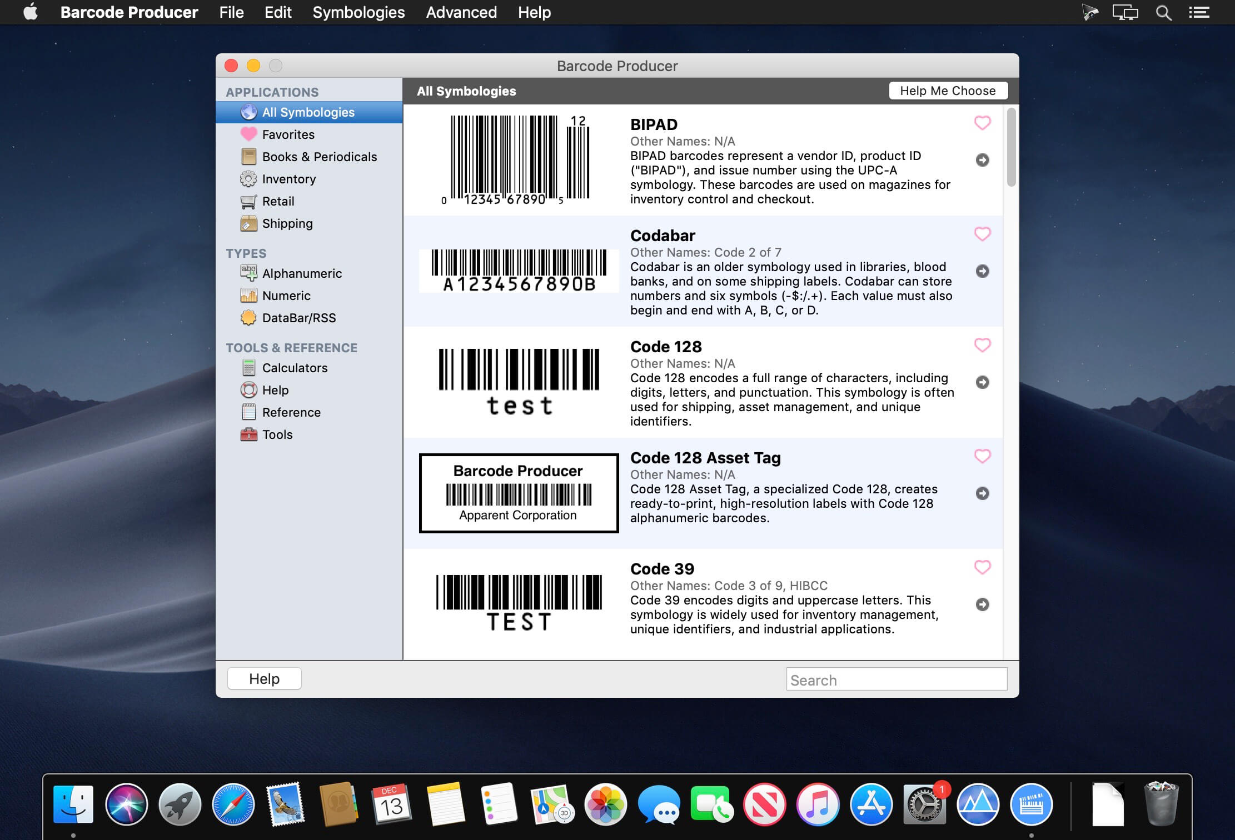This screenshot has height=840, width=1235.
Task: Open the Reference notepad icon
Action: point(248,412)
